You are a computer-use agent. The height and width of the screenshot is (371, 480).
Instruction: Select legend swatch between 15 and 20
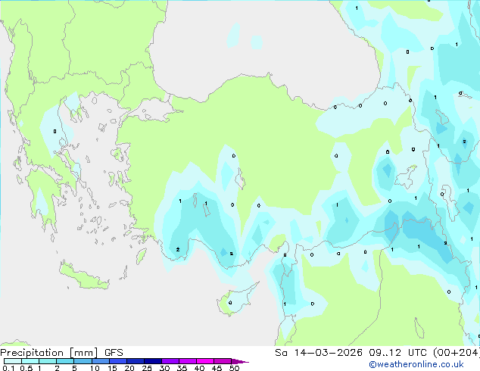click(x=118, y=361)
